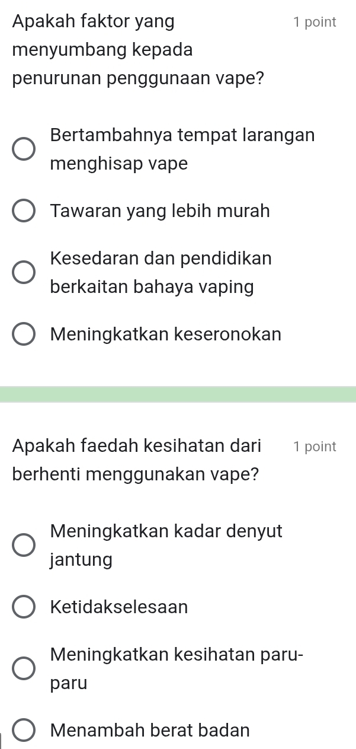Click the question text about faedah kesihatan

point(137,460)
